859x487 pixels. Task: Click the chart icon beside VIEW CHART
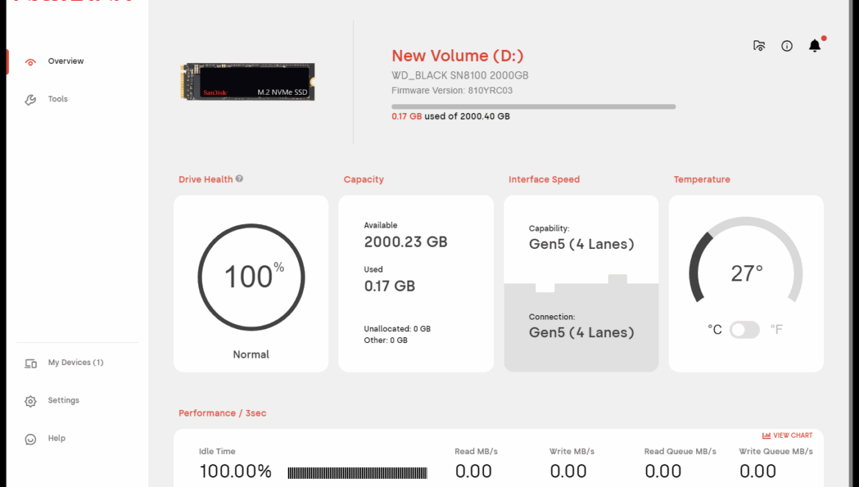click(766, 436)
